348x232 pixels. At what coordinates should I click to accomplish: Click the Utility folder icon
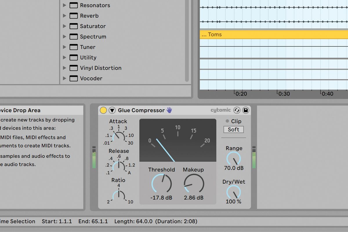[73, 57]
